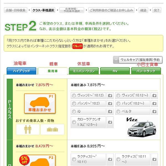166x166 pixels.
Task: Open camera icon beside iQ
Action: (x=110, y=111)
